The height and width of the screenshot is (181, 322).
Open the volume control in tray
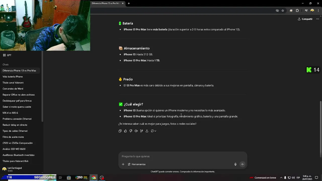293,178
